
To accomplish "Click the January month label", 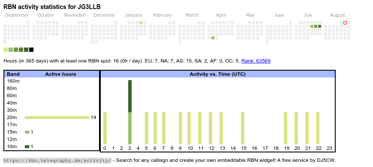I will [133, 15].
